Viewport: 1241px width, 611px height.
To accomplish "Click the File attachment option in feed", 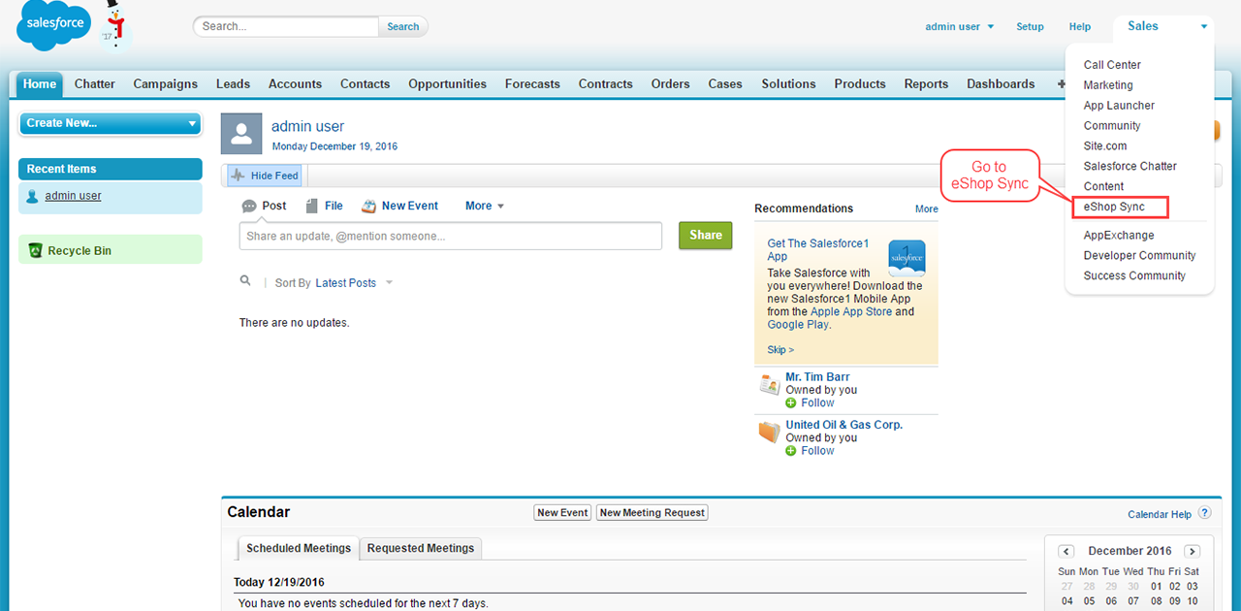I will pos(325,206).
